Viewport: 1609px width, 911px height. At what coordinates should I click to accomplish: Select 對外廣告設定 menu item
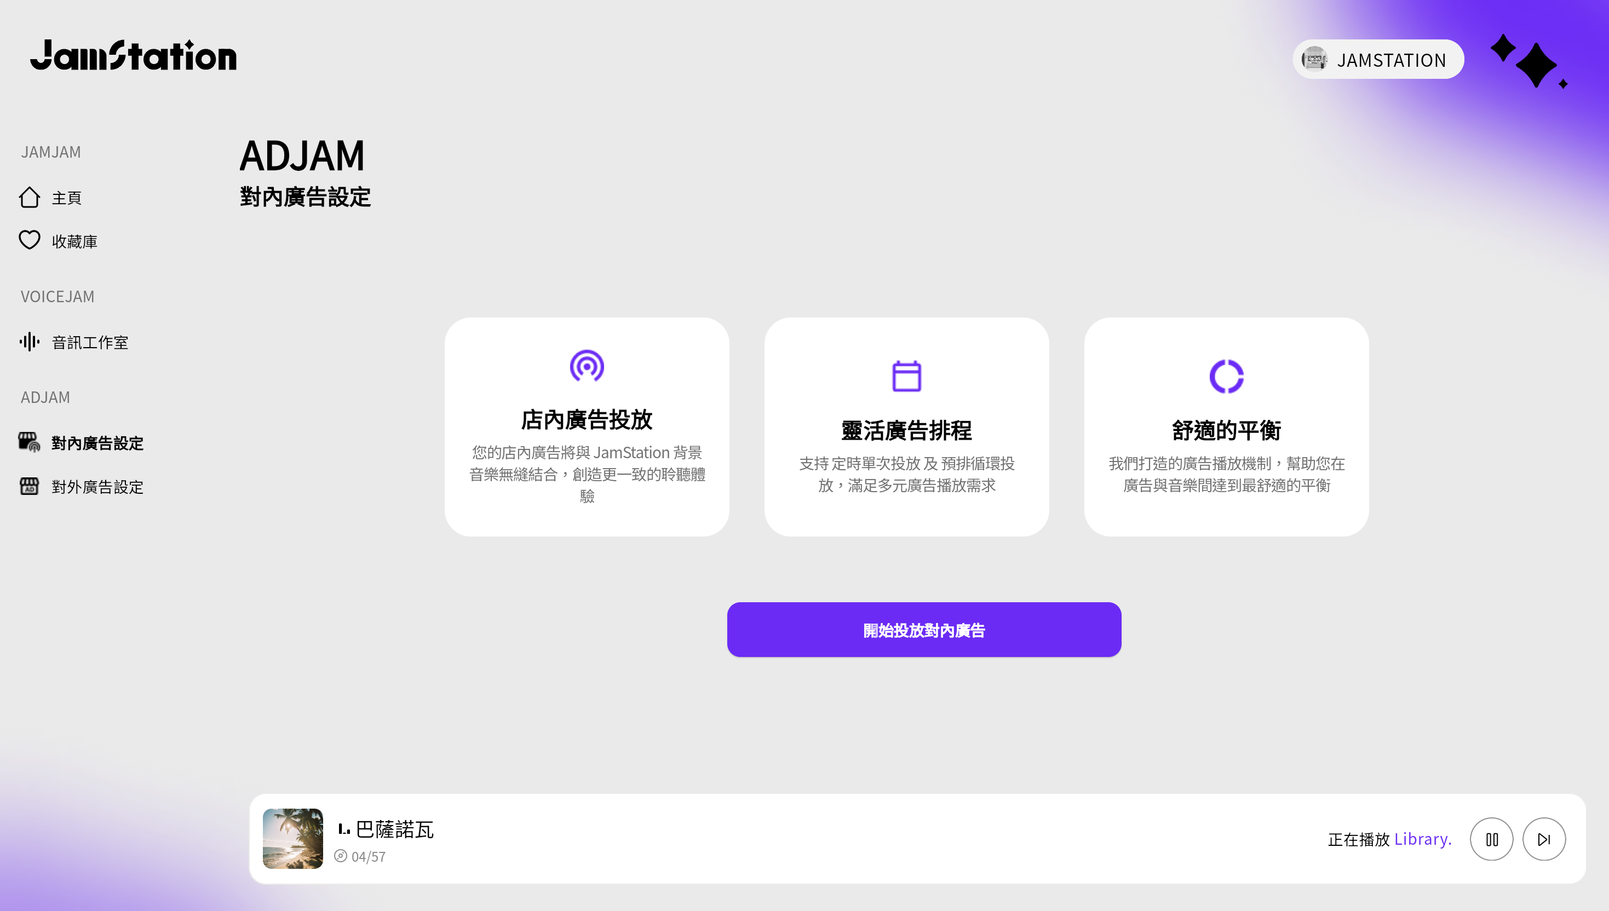pos(97,487)
